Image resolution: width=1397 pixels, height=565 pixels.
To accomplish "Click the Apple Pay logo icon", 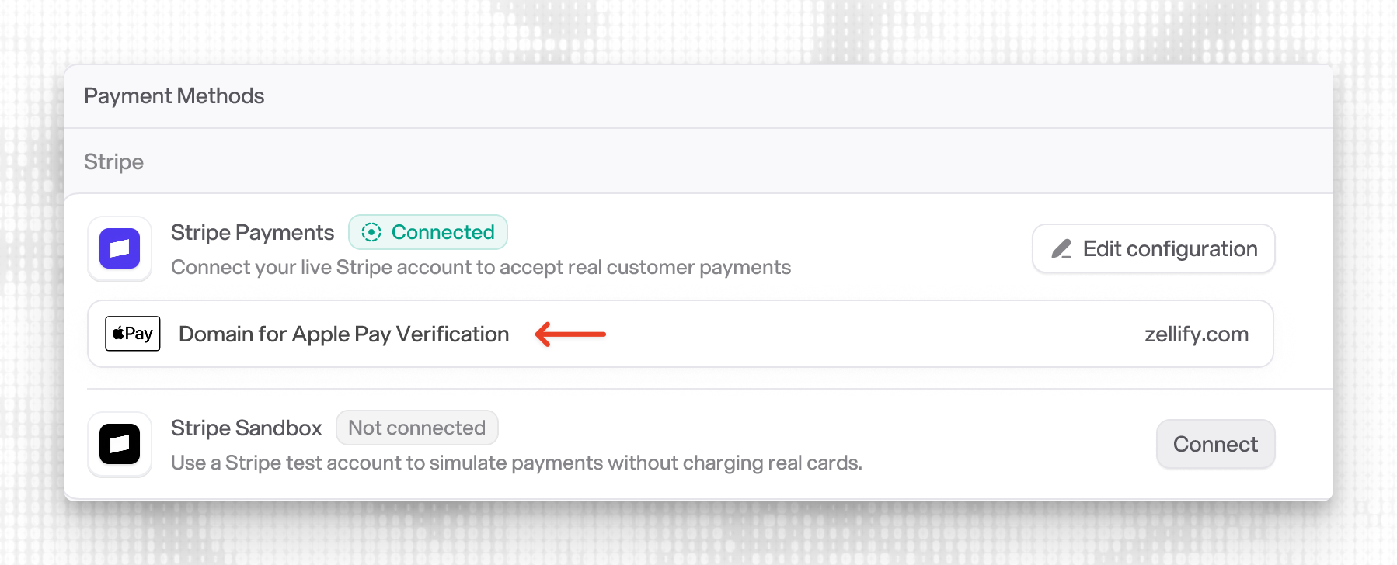I will [133, 334].
